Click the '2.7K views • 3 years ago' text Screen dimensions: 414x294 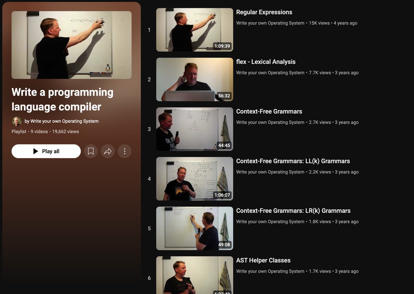point(334,122)
